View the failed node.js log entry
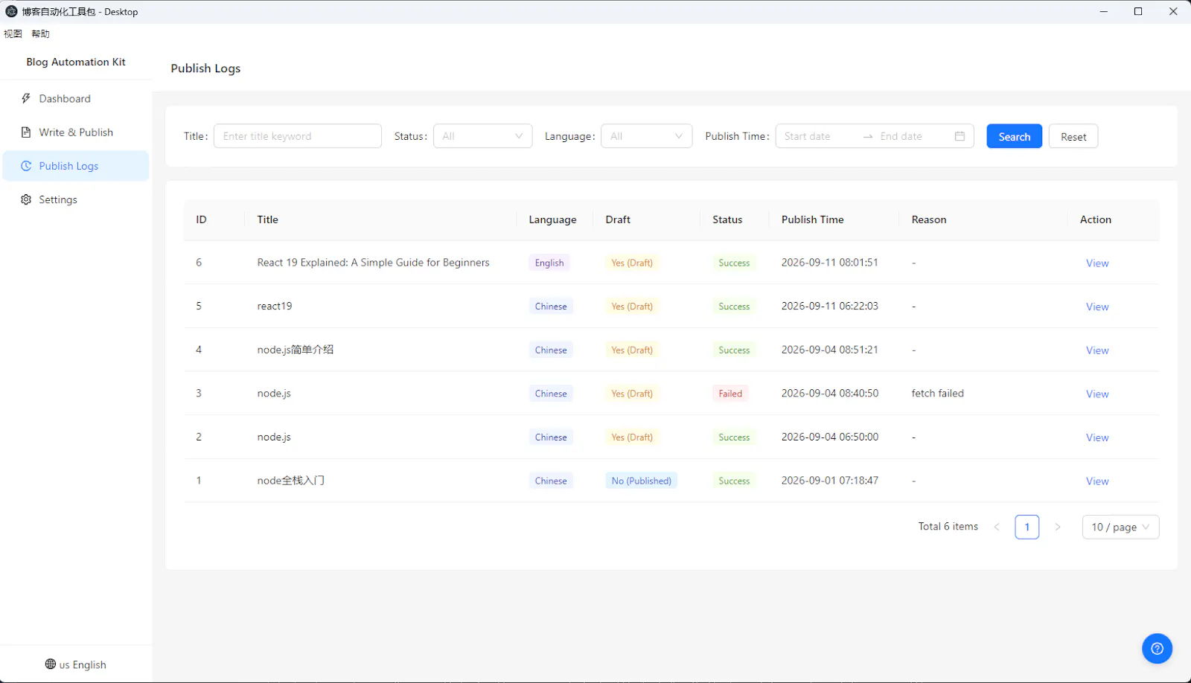This screenshot has height=683, width=1191. coord(1096,394)
